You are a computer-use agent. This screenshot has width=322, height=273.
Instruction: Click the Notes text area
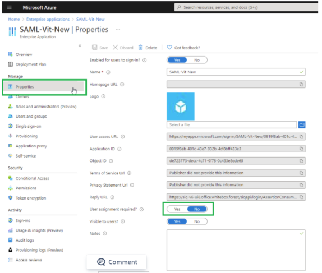(x=236, y=250)
